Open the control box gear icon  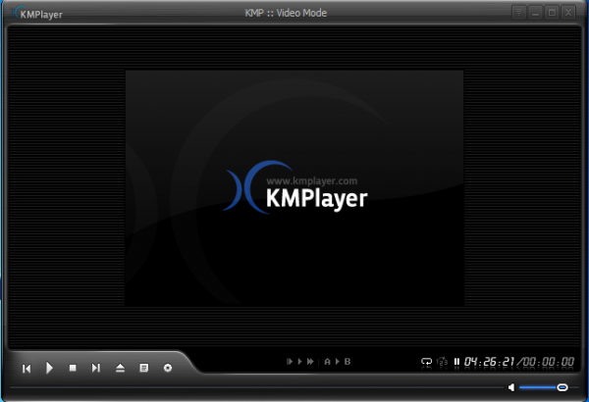pyautogui.click(x=168, y=368)
